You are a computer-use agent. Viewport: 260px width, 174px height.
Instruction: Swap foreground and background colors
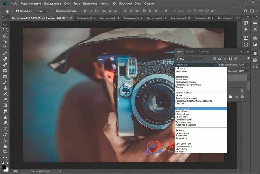coord(7,163)
